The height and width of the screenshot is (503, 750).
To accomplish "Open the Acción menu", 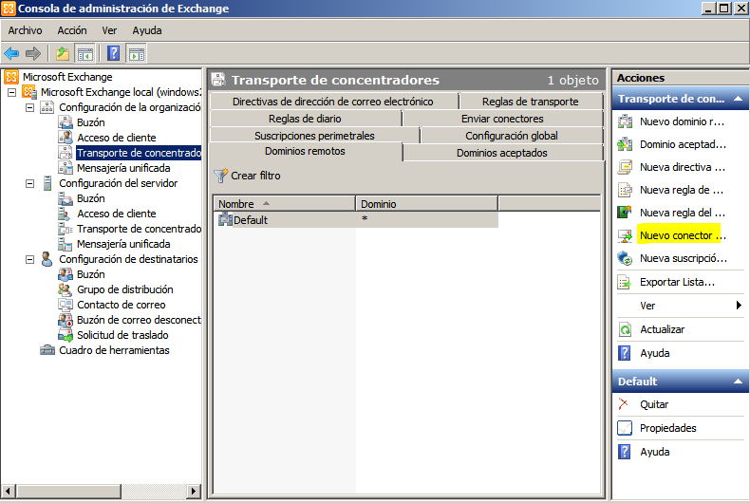I will point(72,30).
